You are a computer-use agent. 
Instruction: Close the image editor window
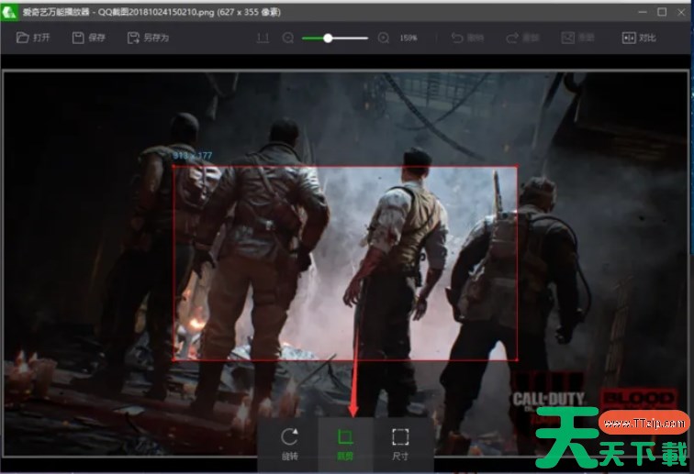pos(680,12)
